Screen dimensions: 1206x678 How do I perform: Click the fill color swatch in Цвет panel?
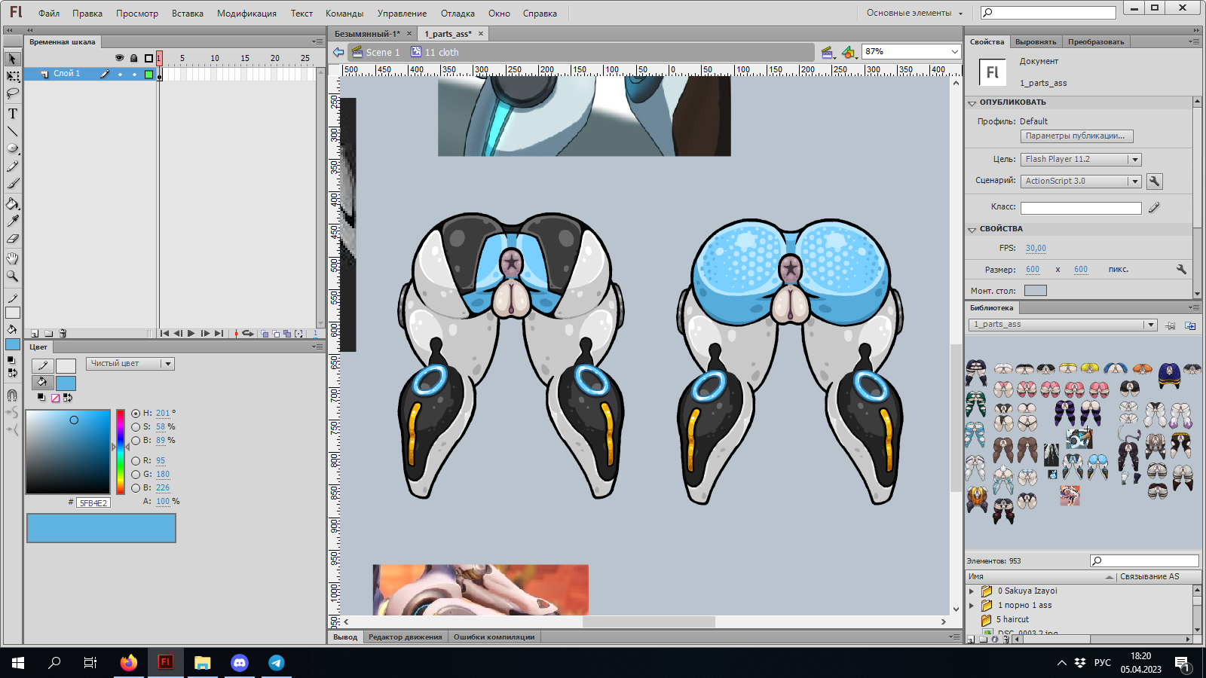point(66,383)
